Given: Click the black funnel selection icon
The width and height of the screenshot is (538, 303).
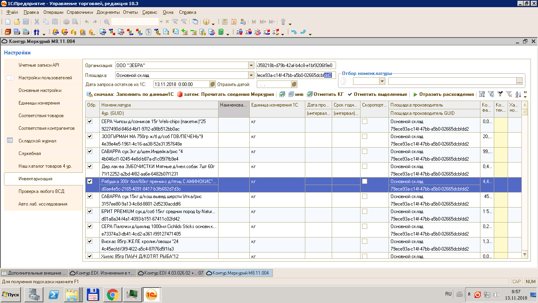Looking at the screenshot, I should coord(500,94).
